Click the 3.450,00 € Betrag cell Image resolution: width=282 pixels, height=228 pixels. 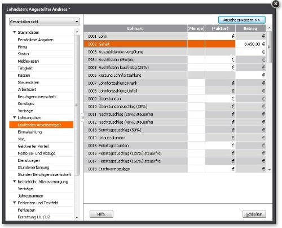[x=251, y=44]
